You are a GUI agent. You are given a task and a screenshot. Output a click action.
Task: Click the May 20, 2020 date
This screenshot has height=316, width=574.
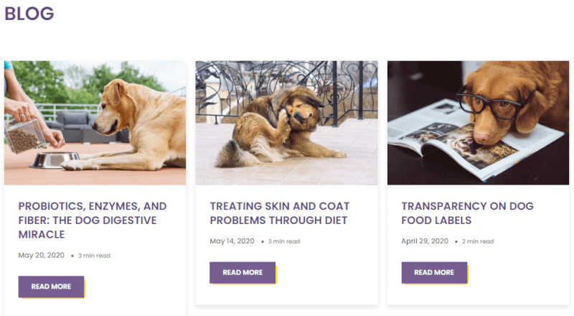[42, 255]
